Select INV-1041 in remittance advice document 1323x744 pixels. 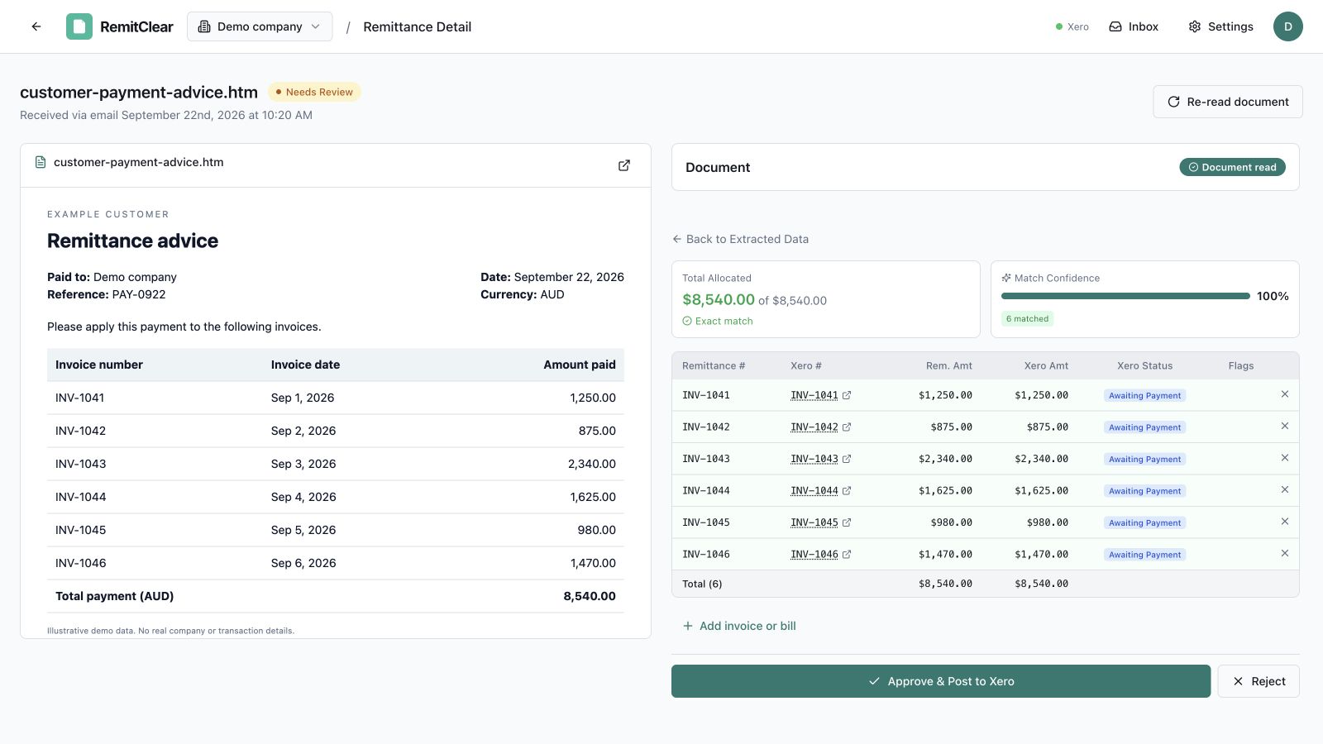pyautogui.click(x=79, y=398)
